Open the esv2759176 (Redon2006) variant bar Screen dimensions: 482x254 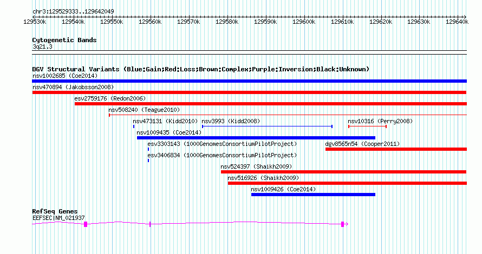(271, 104)
